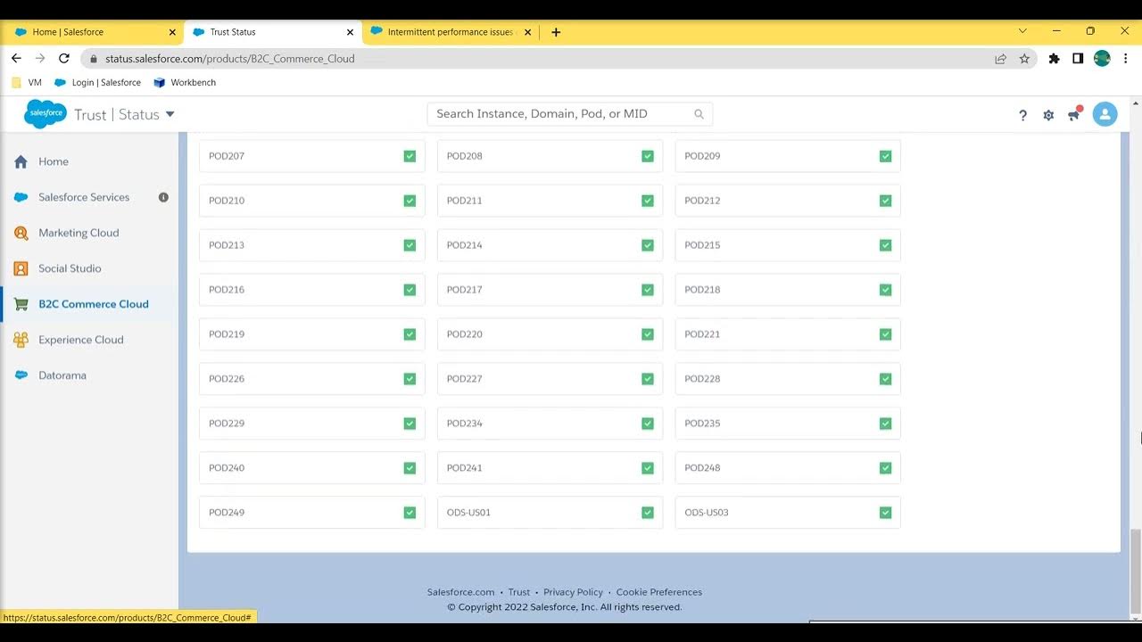The image size is (1142, 642).
Task: Click the page vertical scrollbar thumb
Action: coord(1135,572)
